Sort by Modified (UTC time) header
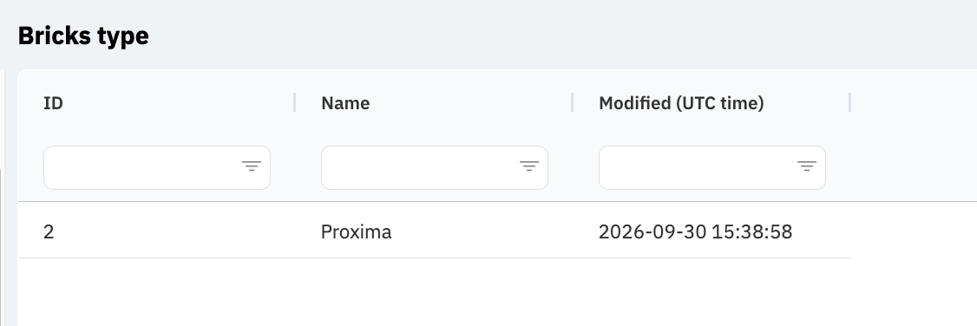The height and width of the screenshot is (326, 977). pos(681,103)
